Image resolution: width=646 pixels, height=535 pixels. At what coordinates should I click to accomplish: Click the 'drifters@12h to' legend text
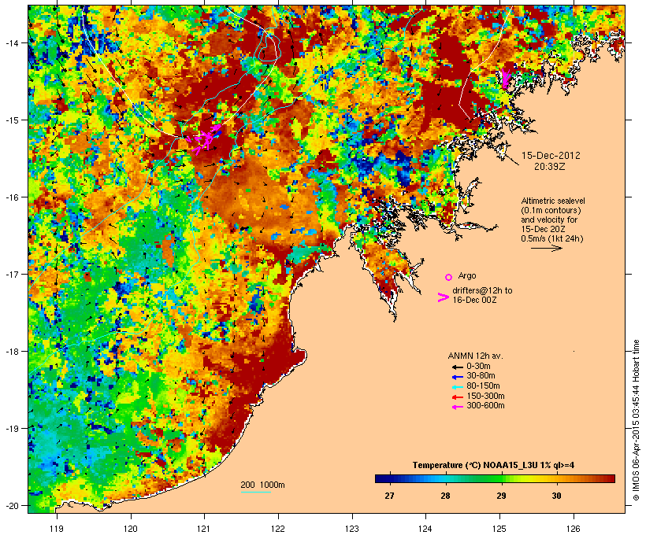(482, 290)
